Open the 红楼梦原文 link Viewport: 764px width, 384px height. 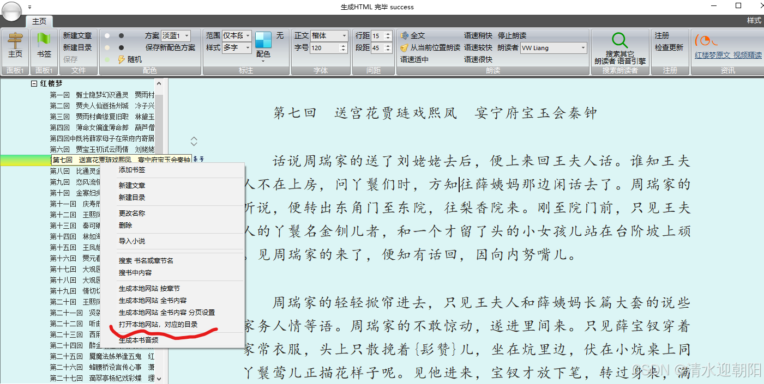pyautogui.click(x=712, y=55)
